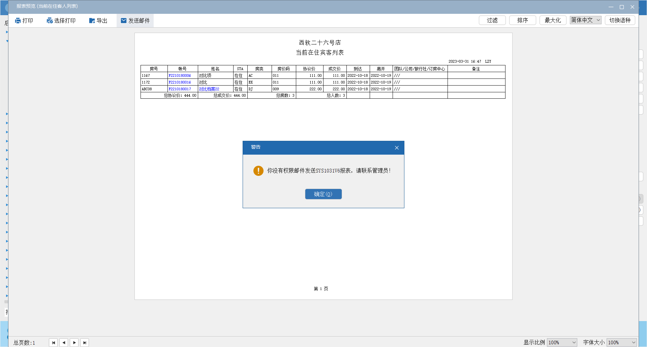
Task: Open account link F2210180006
Action: 180,76
